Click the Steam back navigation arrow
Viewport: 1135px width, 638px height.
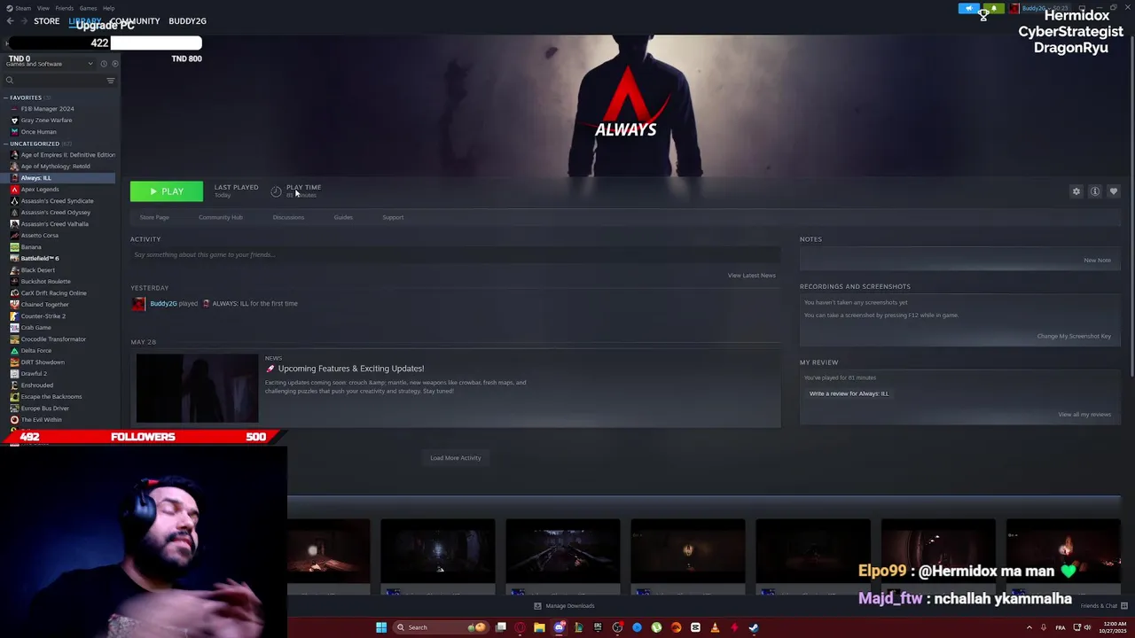click(10, 20)
